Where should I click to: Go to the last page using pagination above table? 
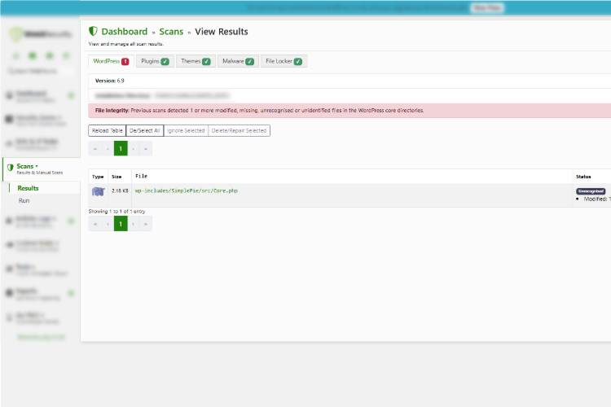point(146,148)
